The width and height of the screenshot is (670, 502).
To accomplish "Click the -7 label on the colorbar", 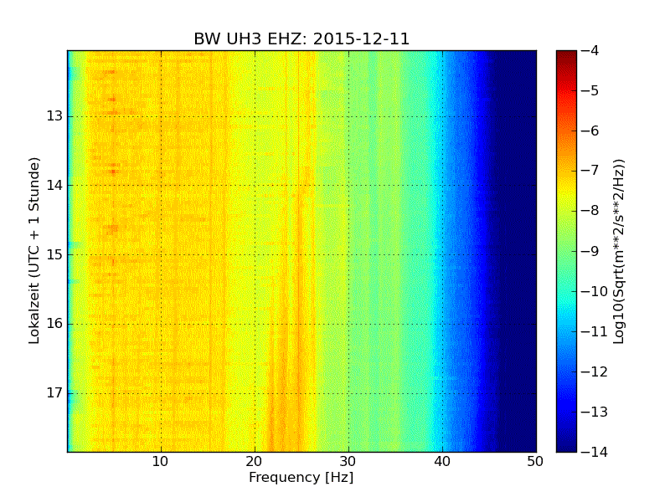I will click(590, 171).
